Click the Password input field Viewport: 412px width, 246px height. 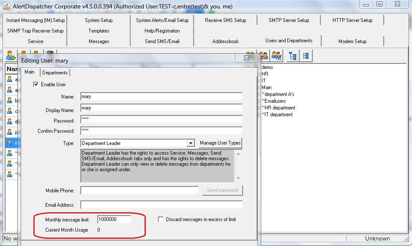161,119
